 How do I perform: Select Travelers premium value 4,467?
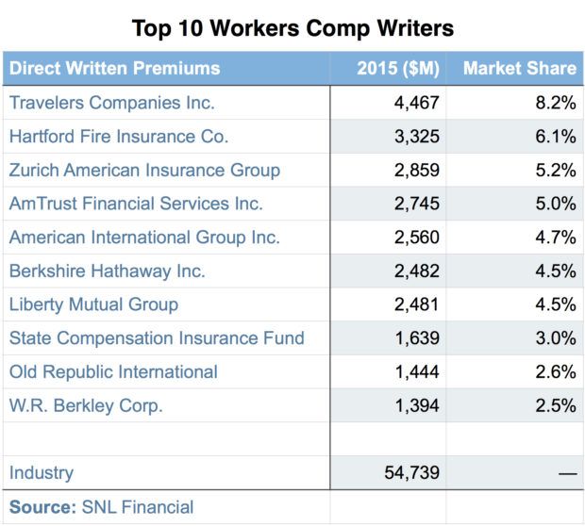(x=416, y=103)
